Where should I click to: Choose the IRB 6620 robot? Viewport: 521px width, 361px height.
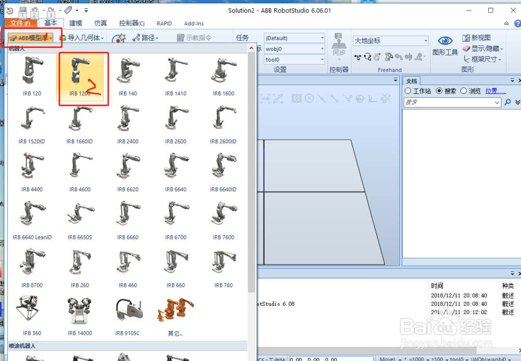click(128, 172)
